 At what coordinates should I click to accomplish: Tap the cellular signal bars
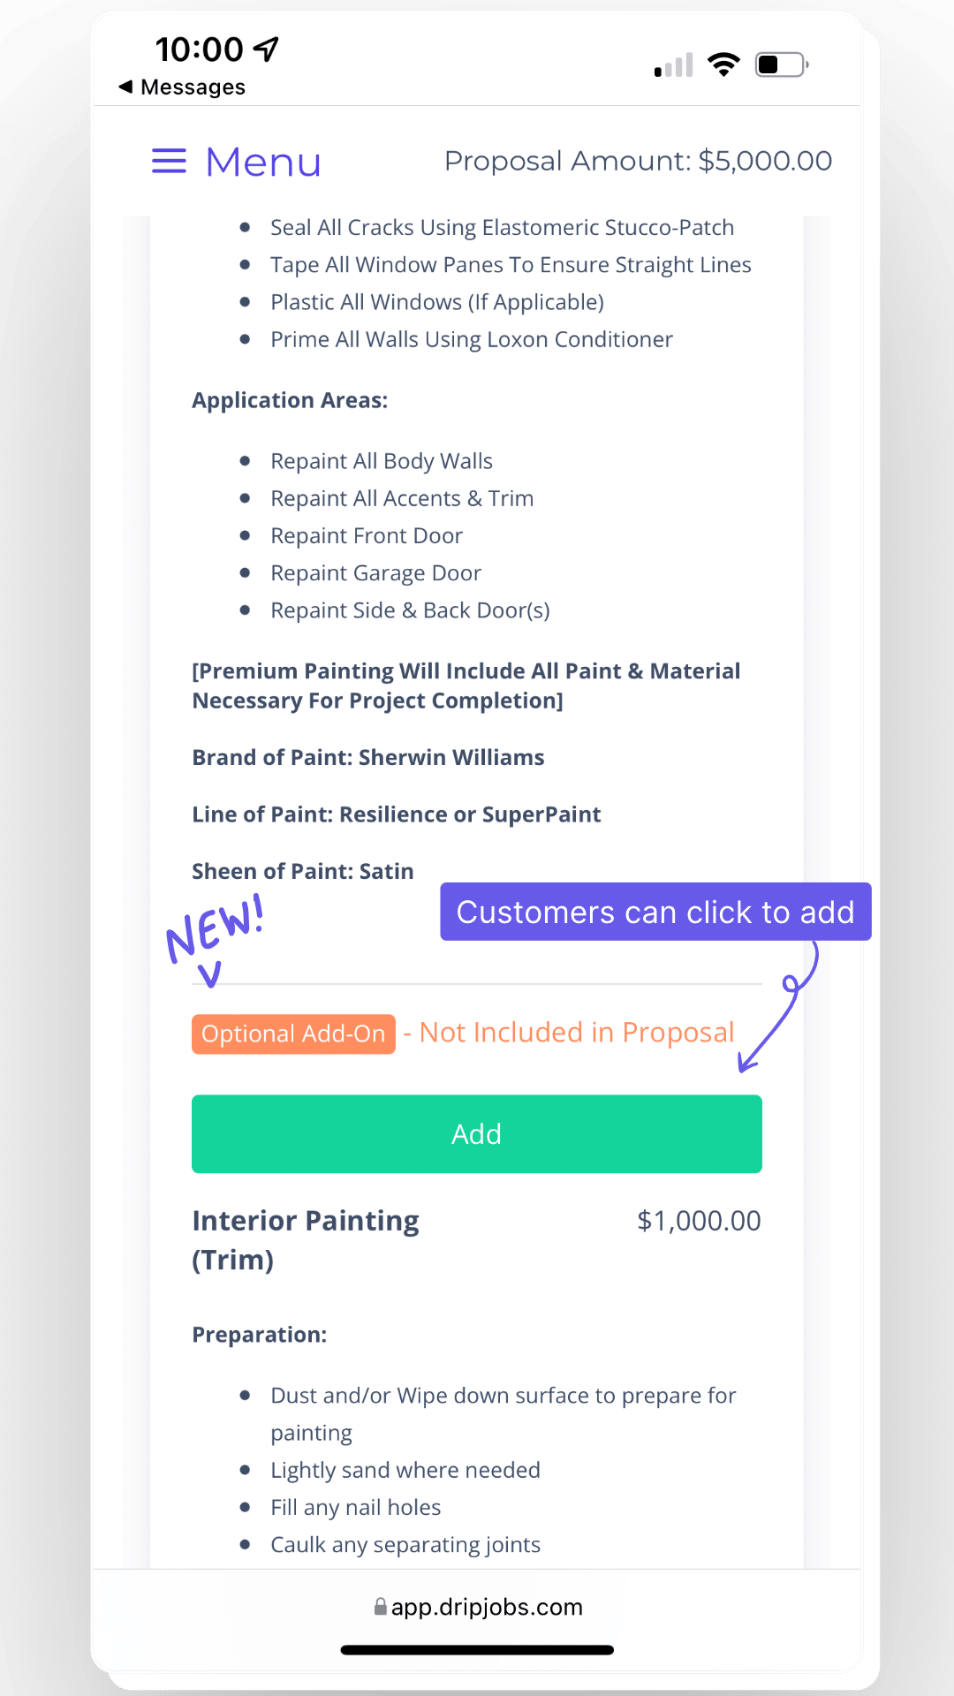pyautogui.click(x=673, y=66)
